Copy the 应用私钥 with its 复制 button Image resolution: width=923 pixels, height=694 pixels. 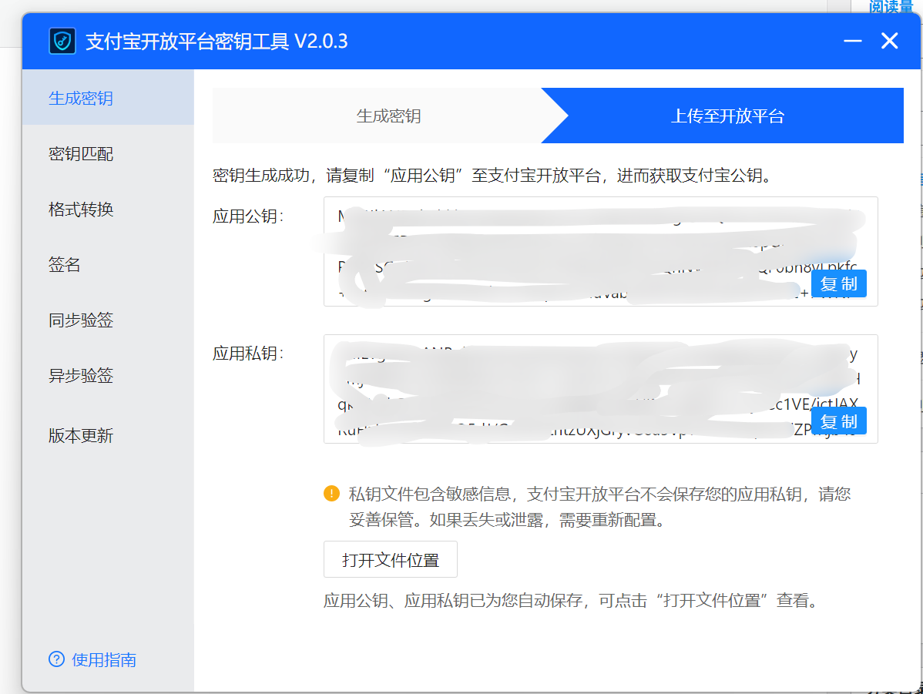pos(838,421)
